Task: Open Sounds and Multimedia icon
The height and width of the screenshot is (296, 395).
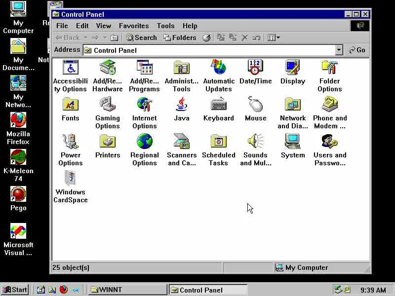Action: (255, 141)
